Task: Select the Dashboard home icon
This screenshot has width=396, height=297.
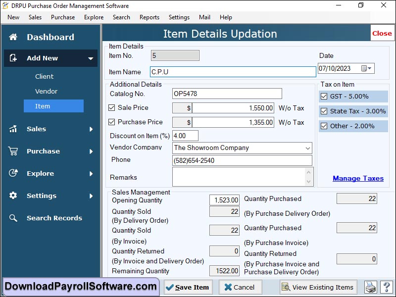Action: coord(14,37)
